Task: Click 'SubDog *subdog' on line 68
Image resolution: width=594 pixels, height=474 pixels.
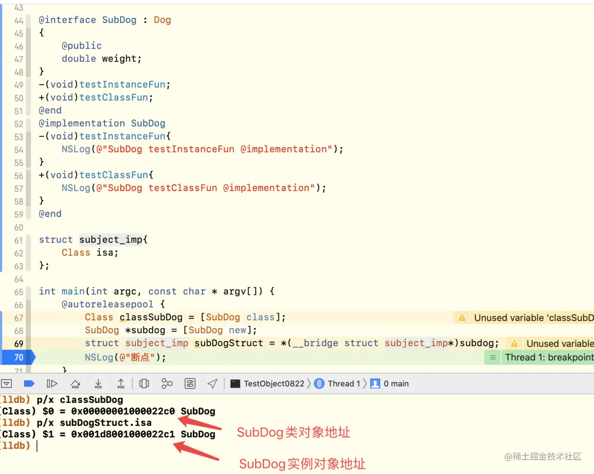Action: (125, 330)
